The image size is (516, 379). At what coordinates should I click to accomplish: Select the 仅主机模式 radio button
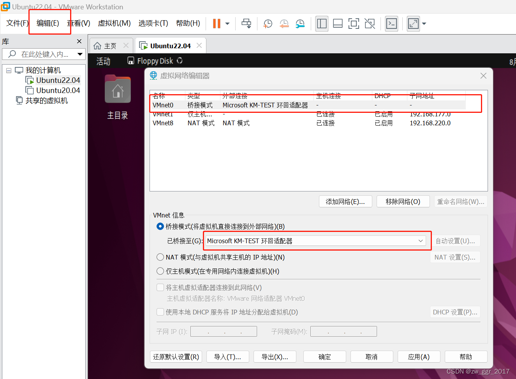[160, 271]
